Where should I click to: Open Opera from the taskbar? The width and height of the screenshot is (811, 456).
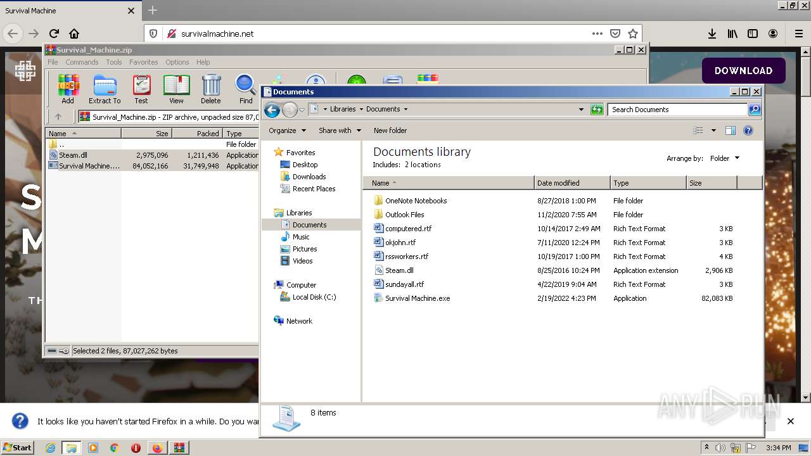pyautogui.click(x=136, y=448)
